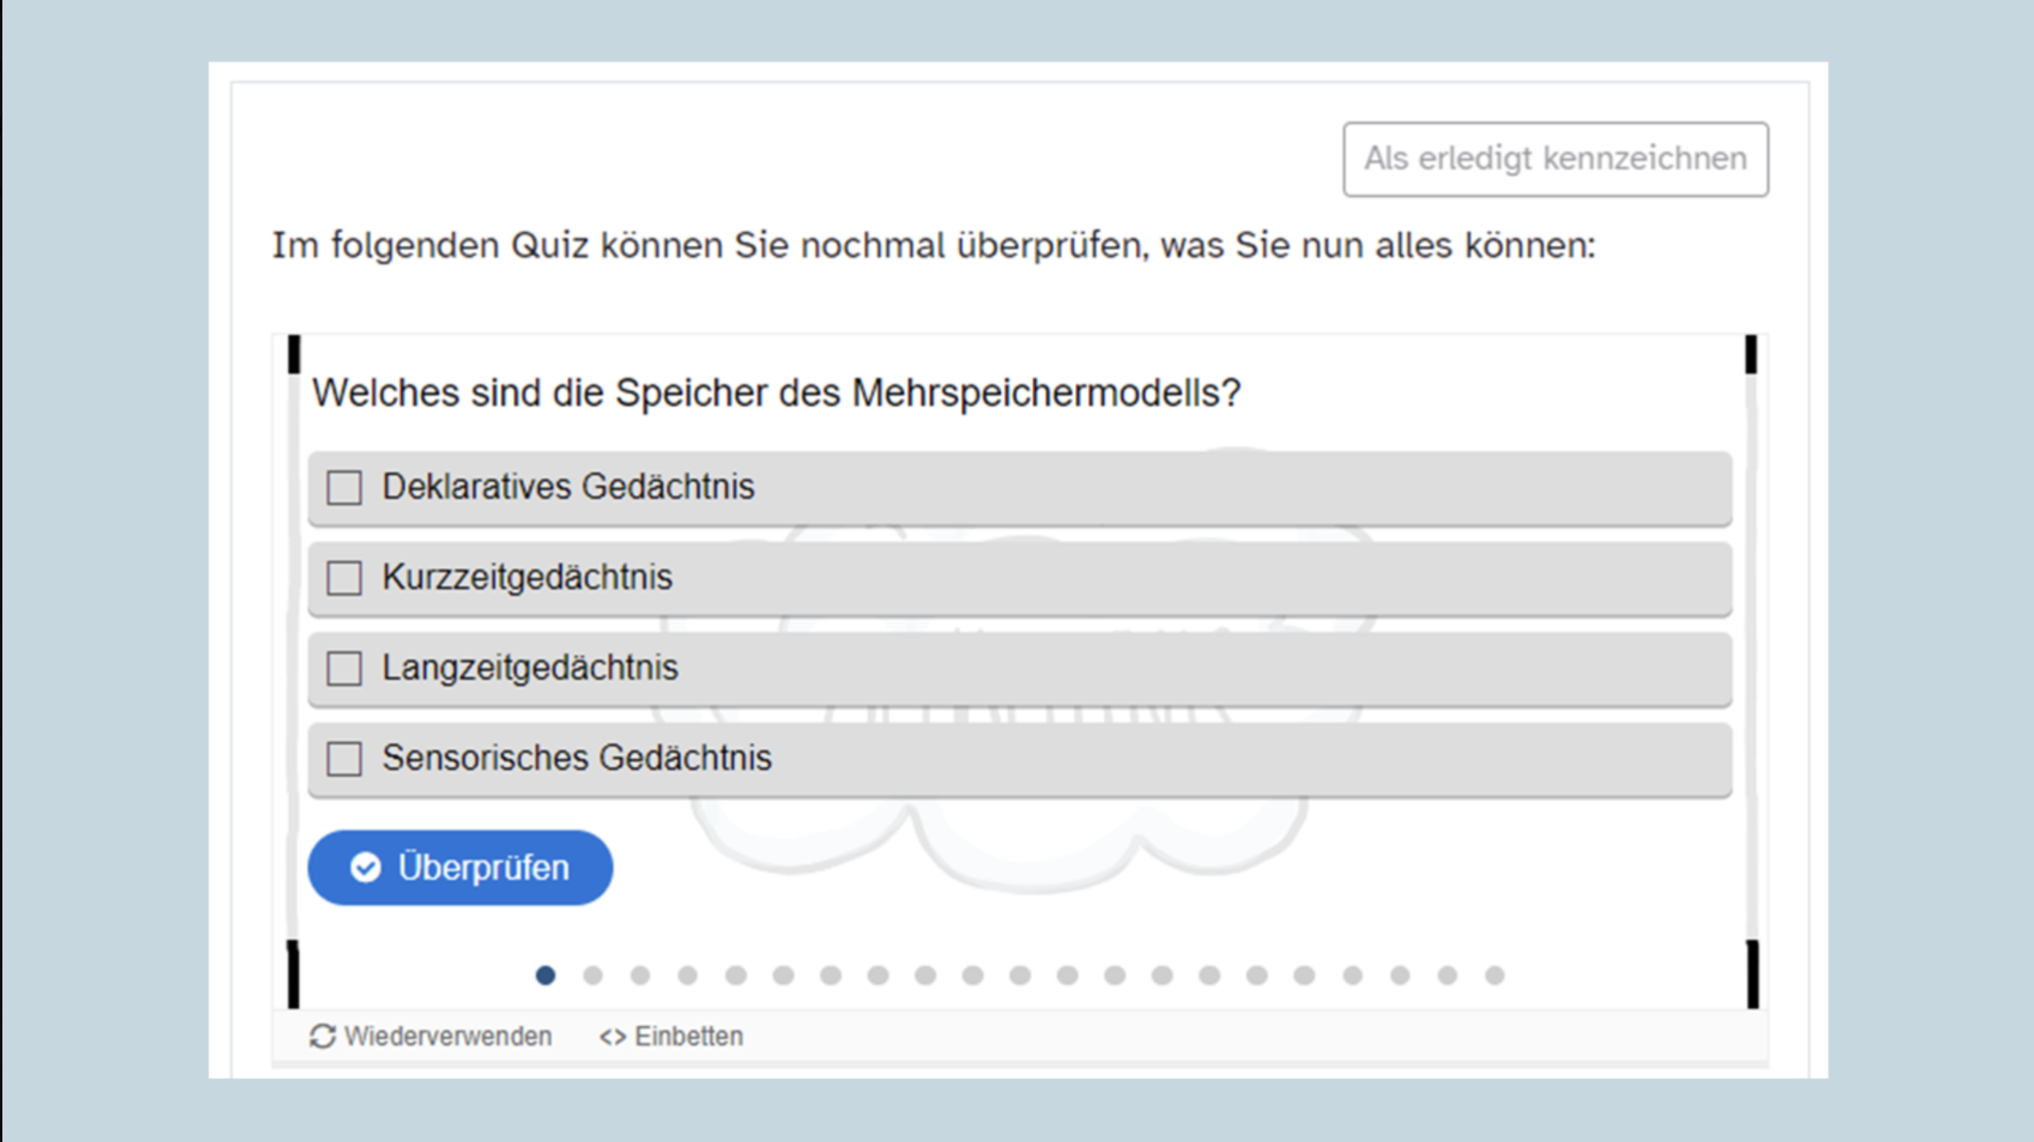Image resolution: width=2034 pixels, height=1142 pixels.
Task: Check the Deklaratives Gedächtnis checkbox
Action: coord(344,488)
